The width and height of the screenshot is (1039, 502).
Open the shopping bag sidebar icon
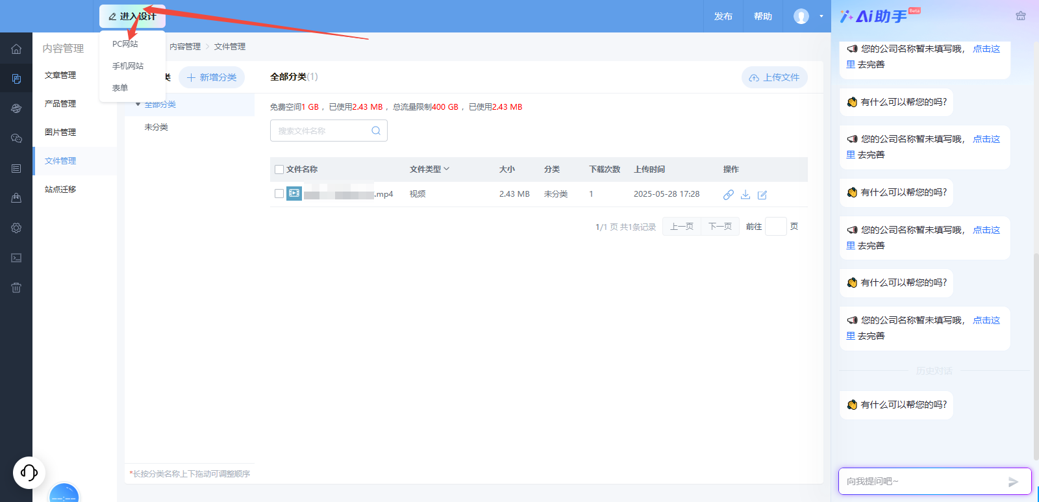tap(16, 198)
